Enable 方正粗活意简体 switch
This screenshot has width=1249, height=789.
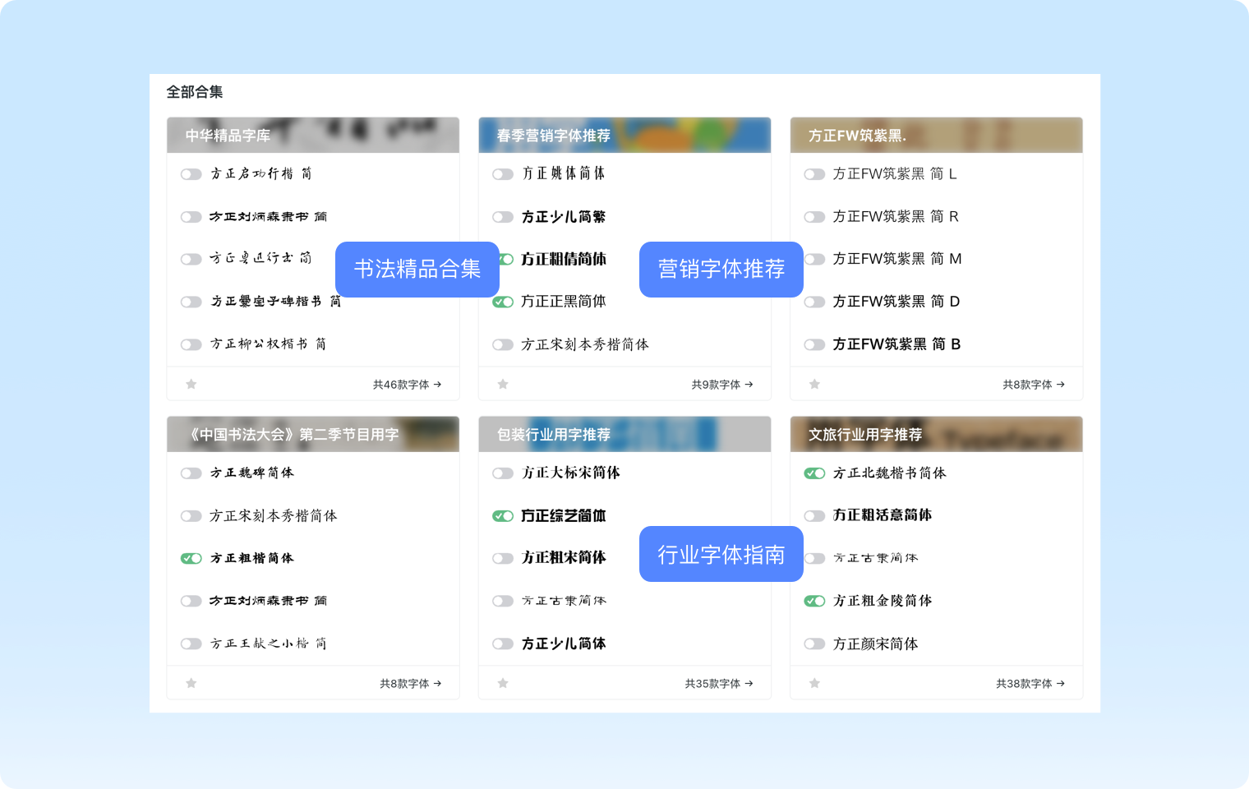click(x=814, y=516)
